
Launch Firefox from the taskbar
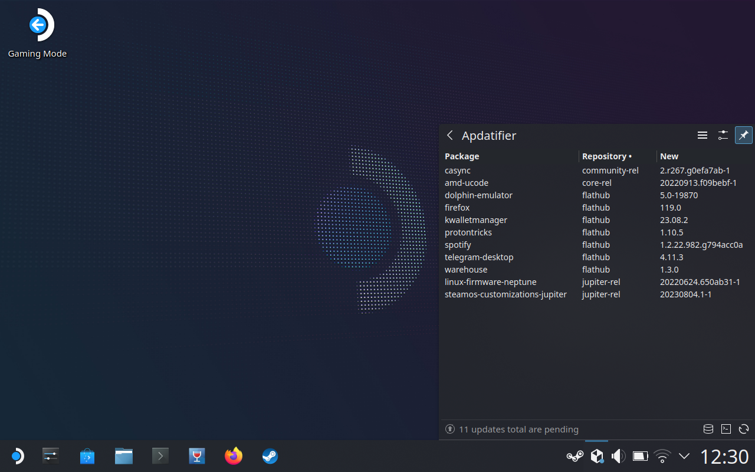[x=234, y=456]
